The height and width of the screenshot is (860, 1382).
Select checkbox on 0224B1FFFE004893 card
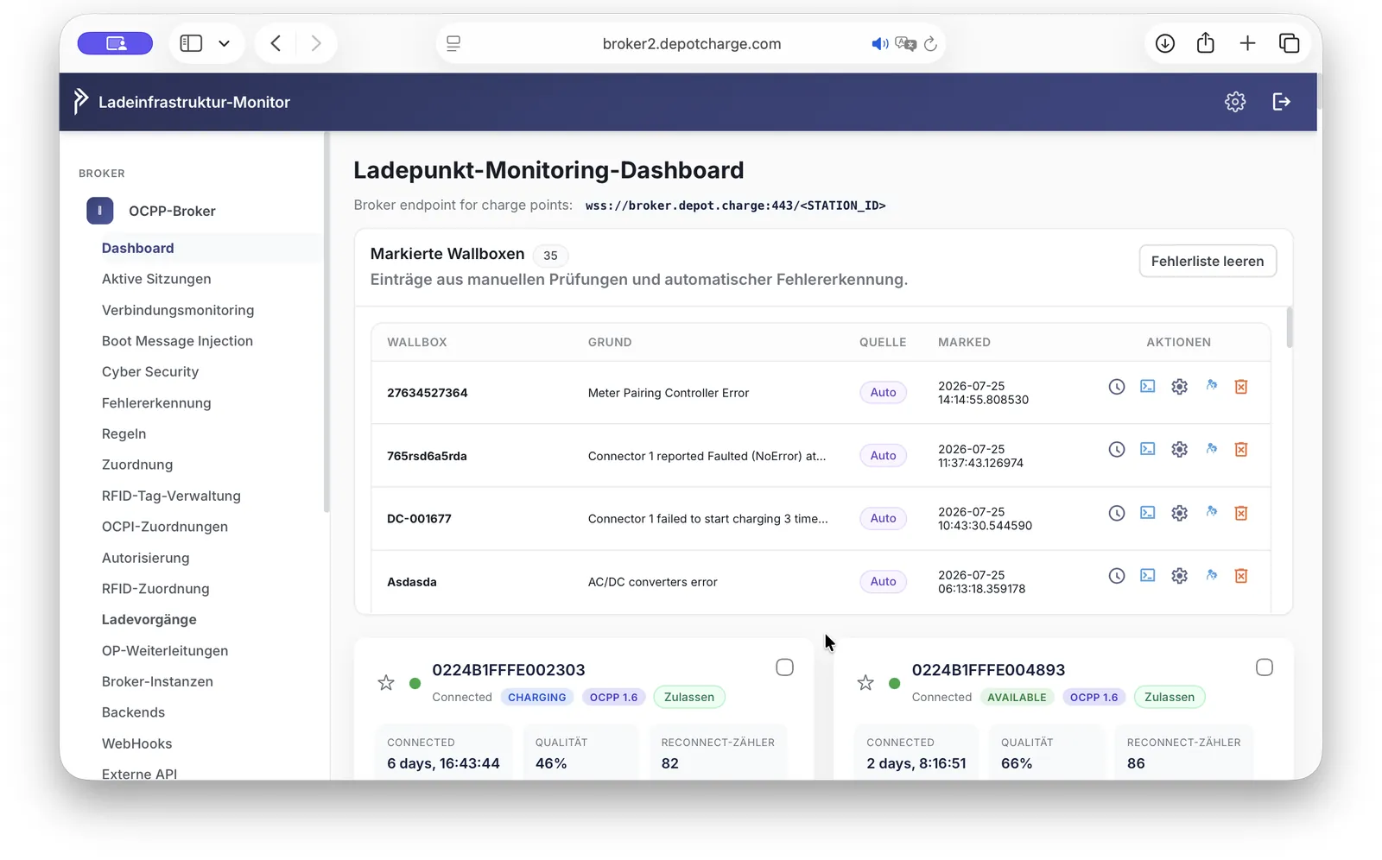coord(1265,667)
